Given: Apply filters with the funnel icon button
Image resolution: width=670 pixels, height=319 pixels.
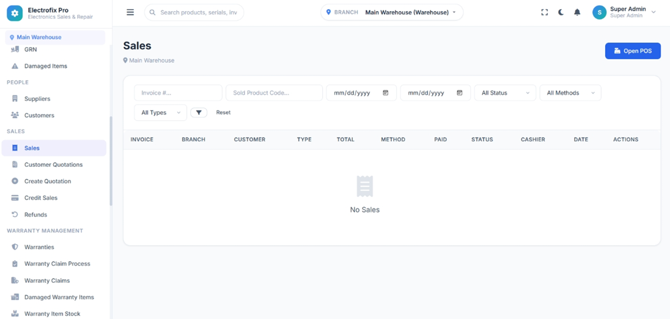Looking at the screenshot, I should (199, 112).
